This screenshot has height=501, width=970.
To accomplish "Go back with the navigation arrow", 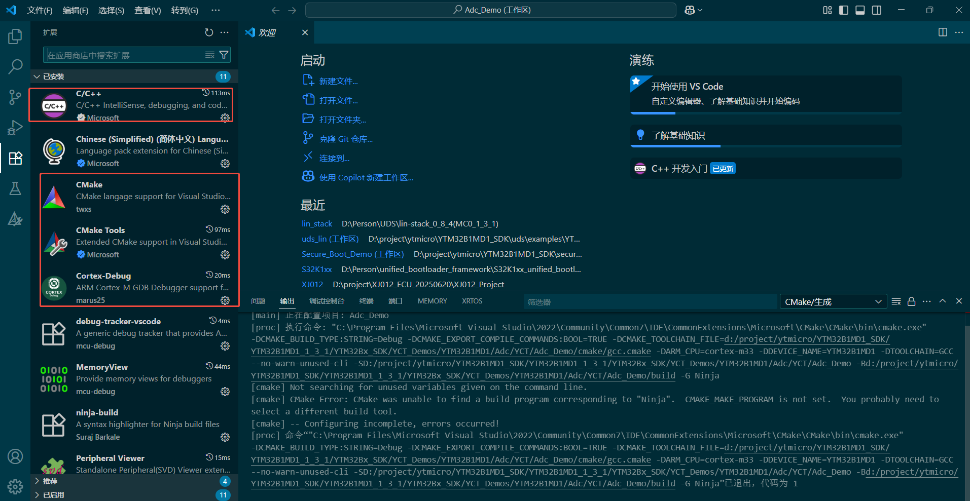I will [x=275, y=10].
